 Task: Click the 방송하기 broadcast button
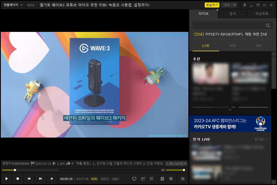pyautogui.click(x=212, y=5)
